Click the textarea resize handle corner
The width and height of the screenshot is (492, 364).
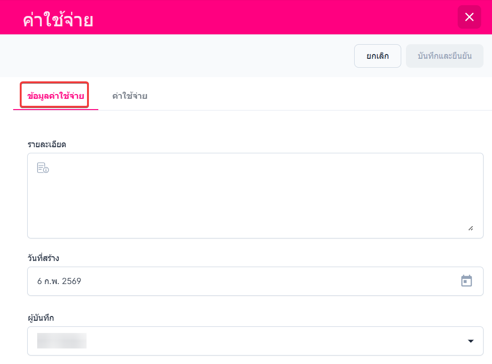point(470,228)
